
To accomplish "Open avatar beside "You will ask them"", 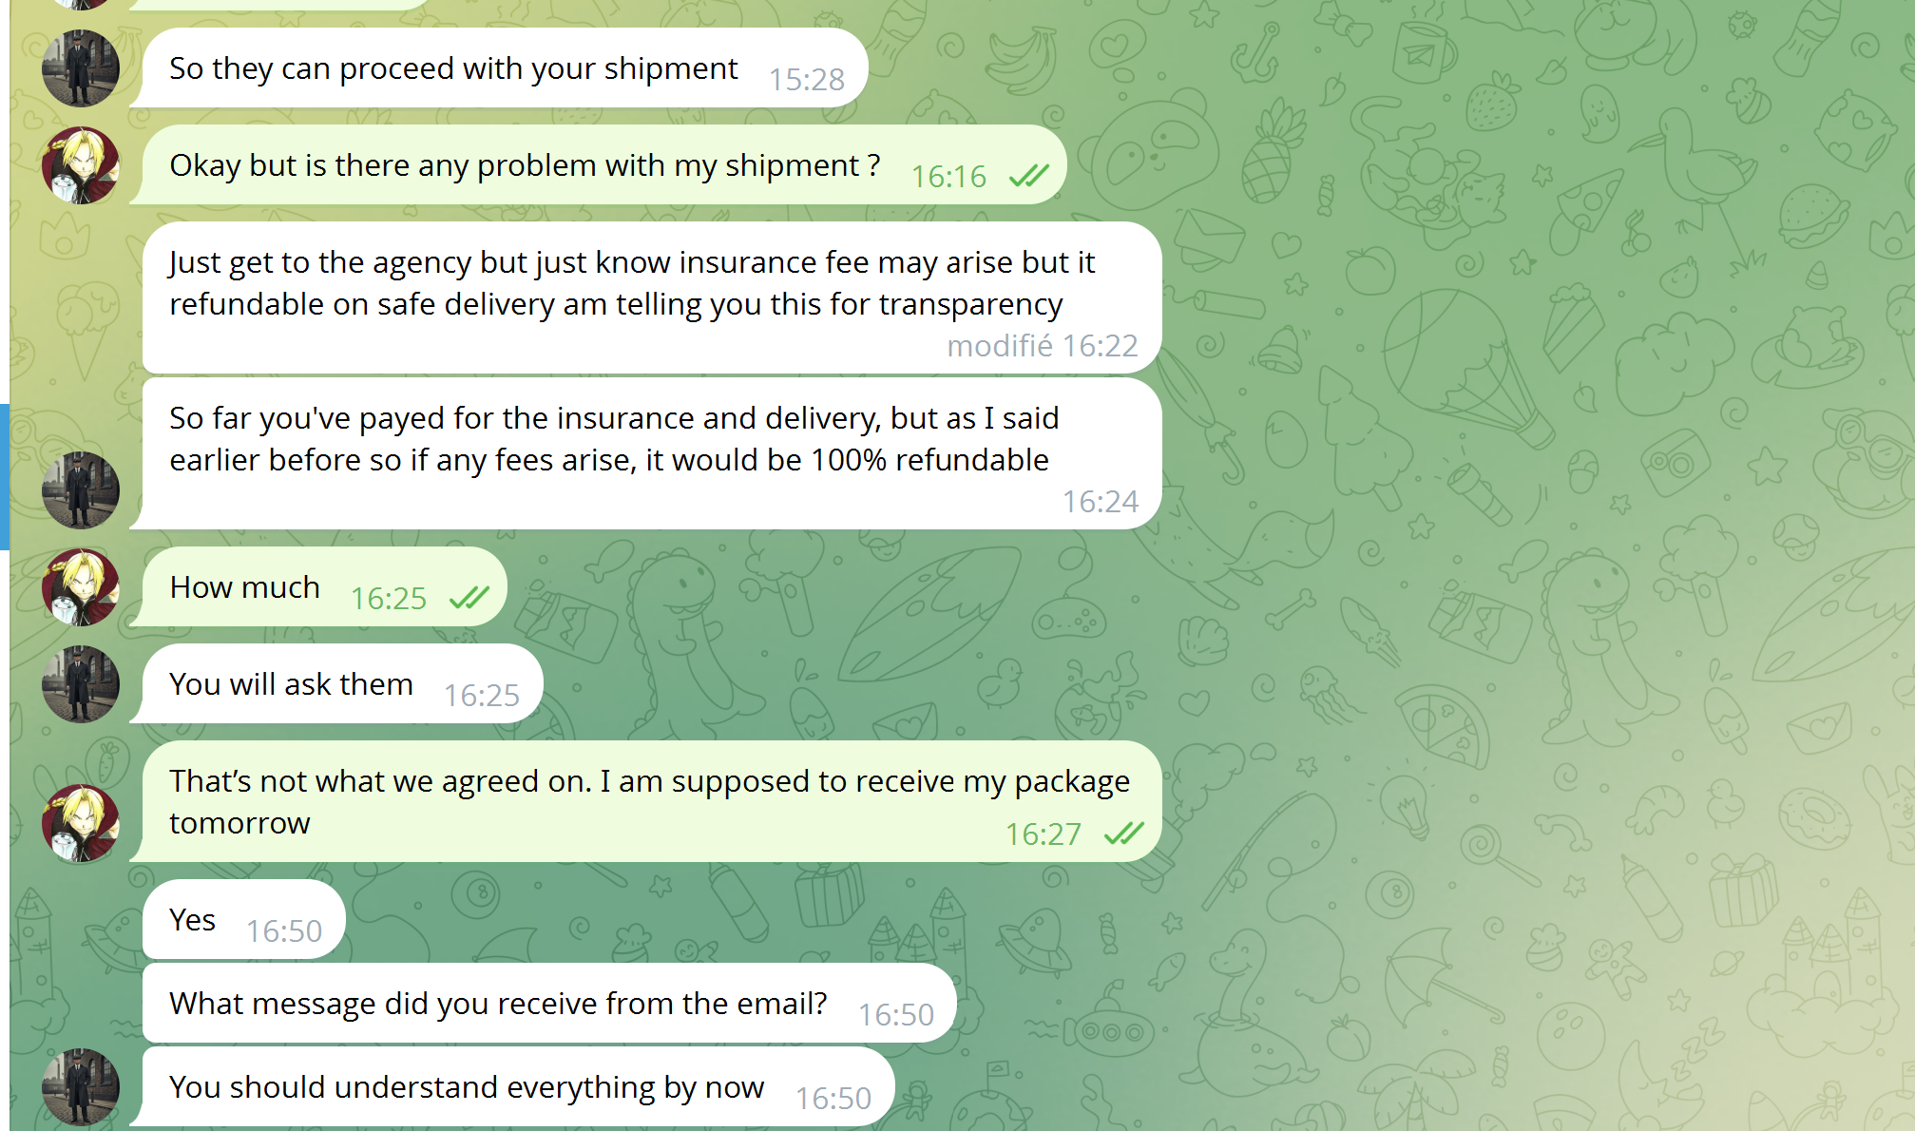I will pos(81,684).
